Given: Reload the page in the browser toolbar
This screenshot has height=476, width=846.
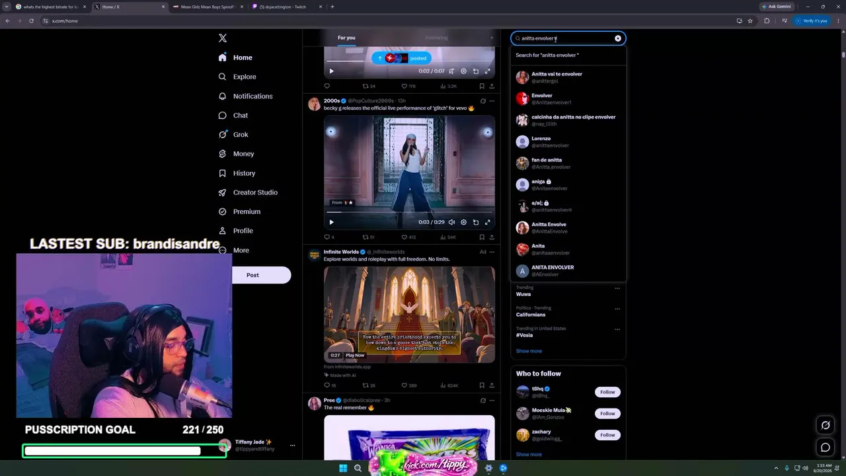Looking at the screenshot, I should coord(31,20).
